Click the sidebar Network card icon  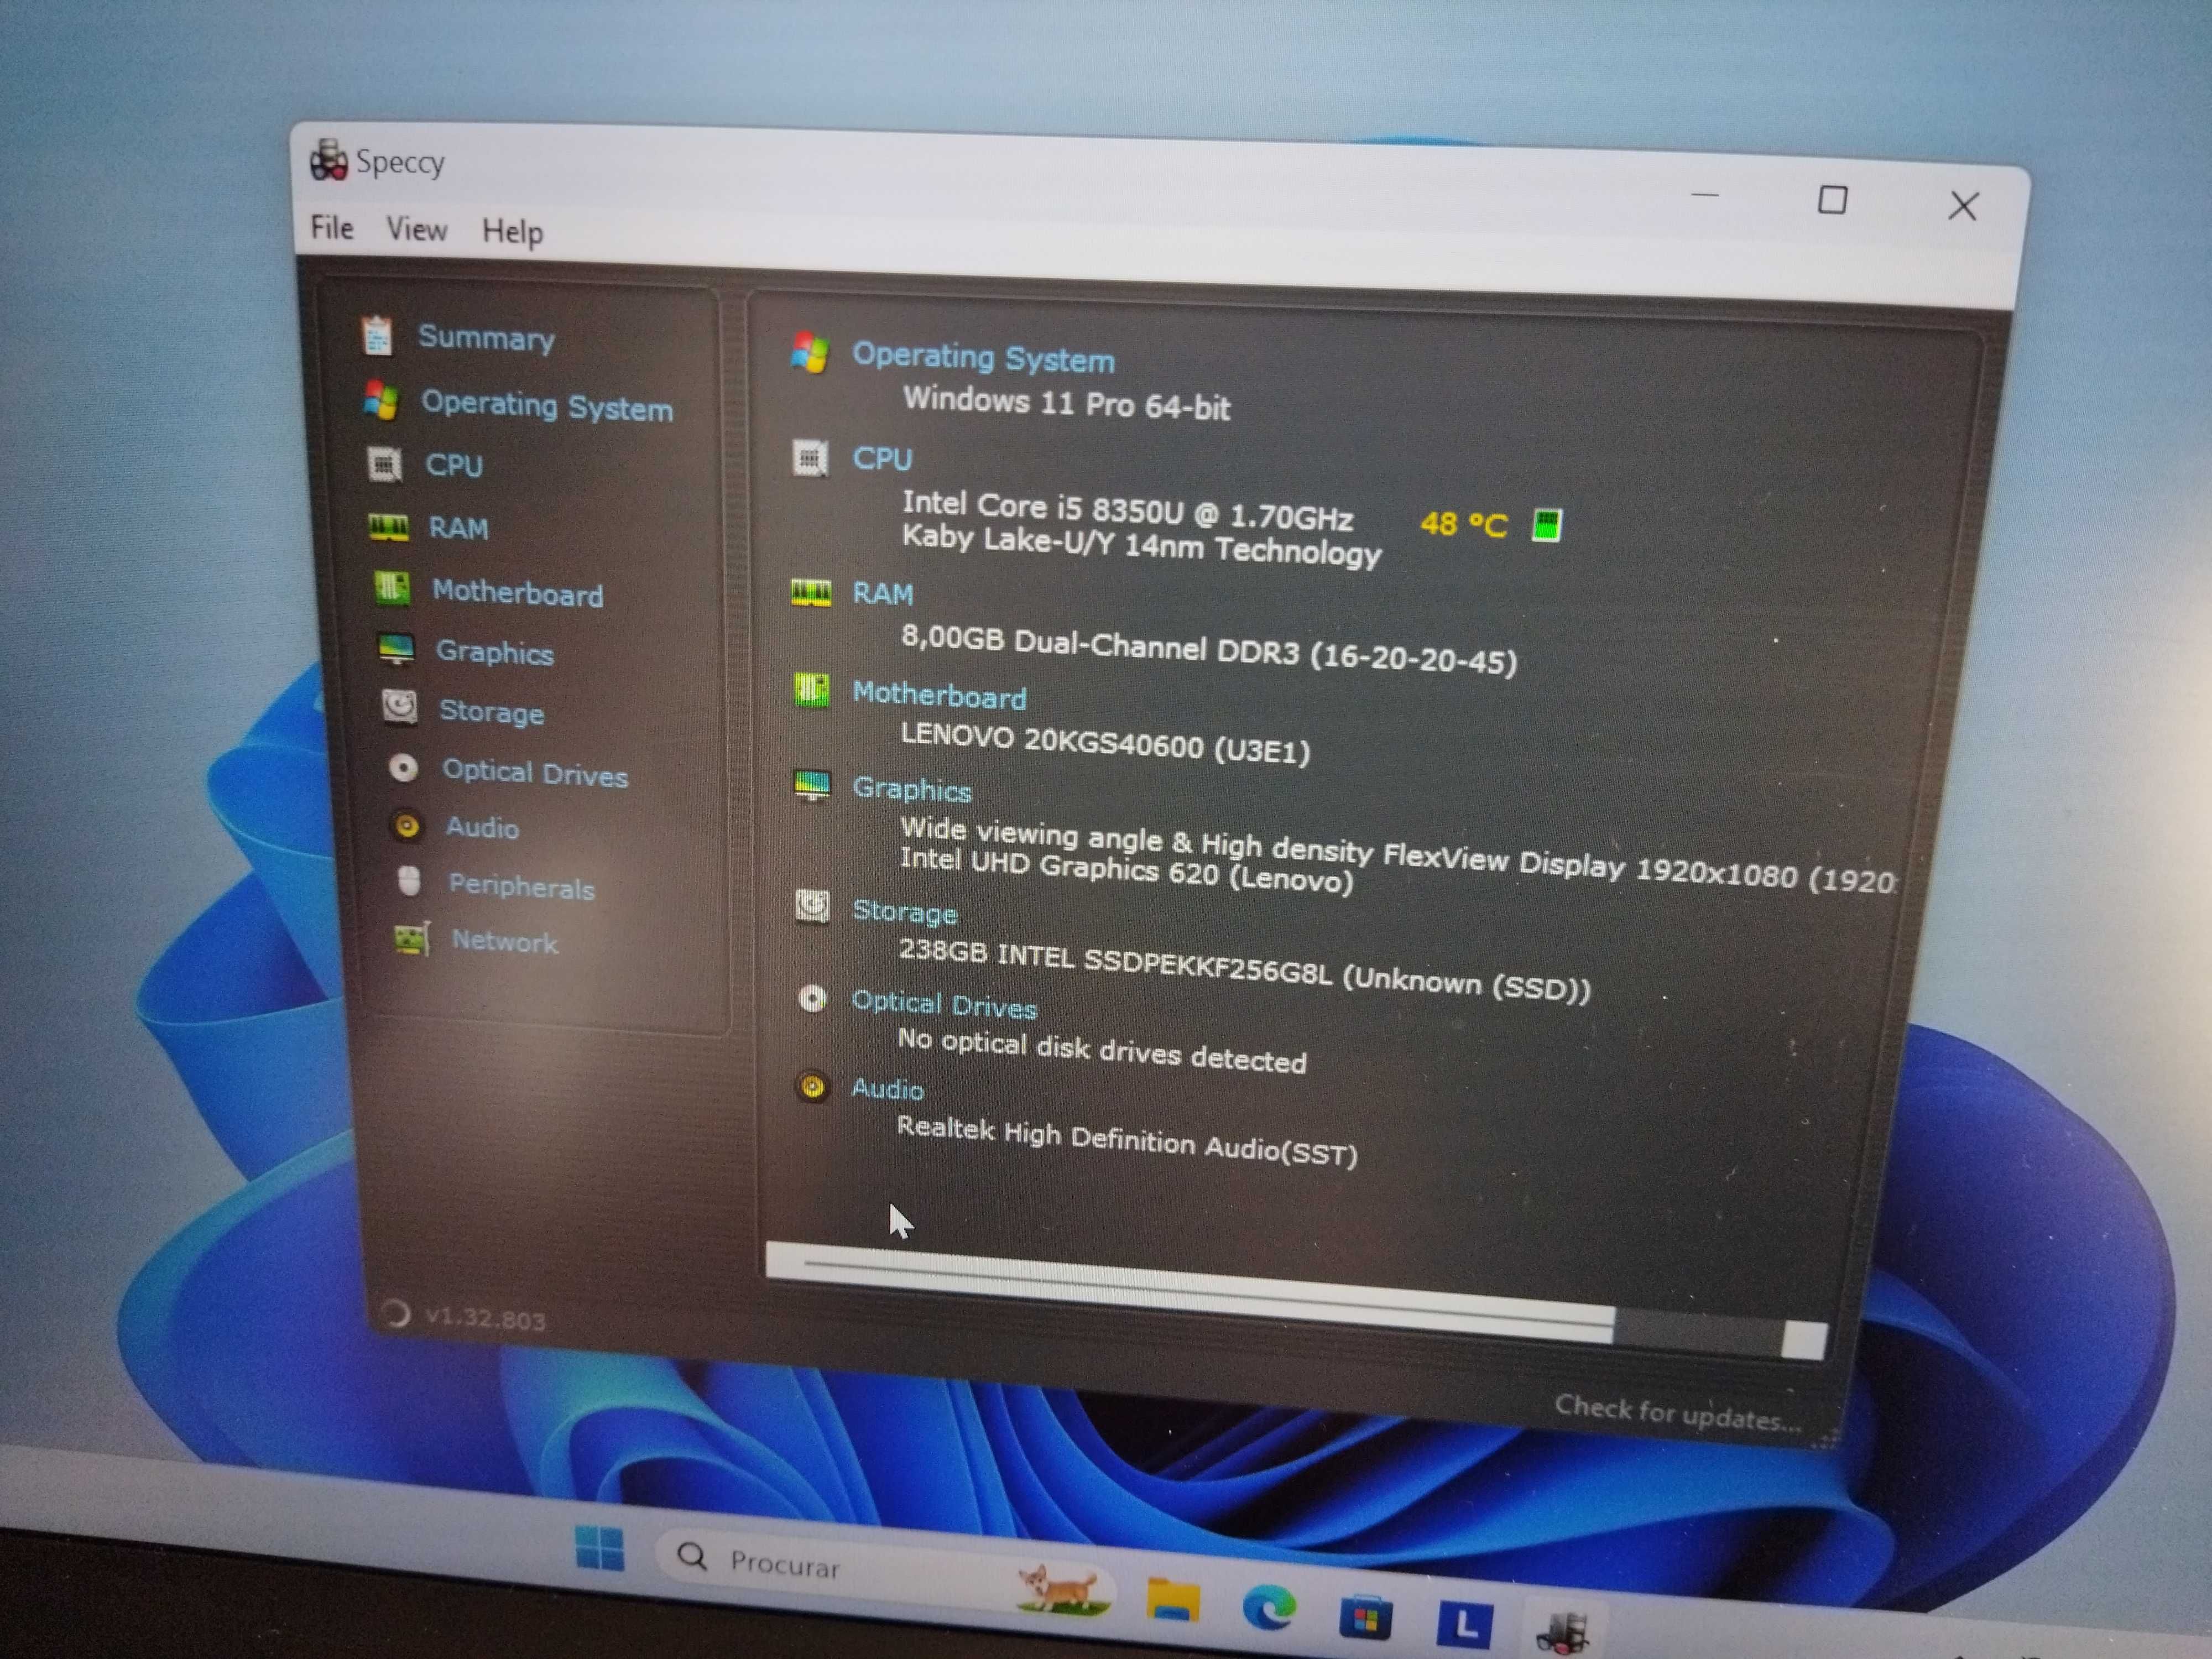click(411, 938)
